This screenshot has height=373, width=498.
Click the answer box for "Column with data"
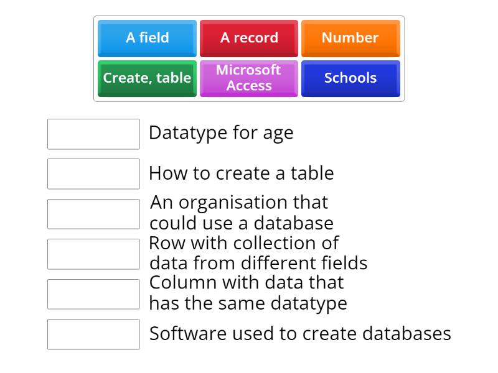tap(93, 294)
